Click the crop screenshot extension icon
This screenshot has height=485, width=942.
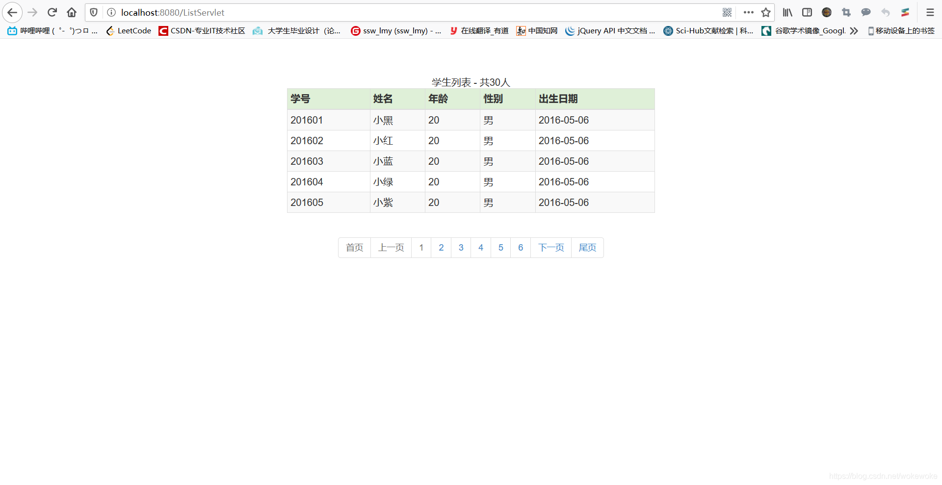pos(846,12)
